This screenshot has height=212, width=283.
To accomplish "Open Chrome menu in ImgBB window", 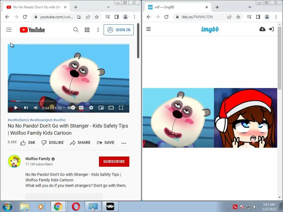I will [x=276, y=17].
